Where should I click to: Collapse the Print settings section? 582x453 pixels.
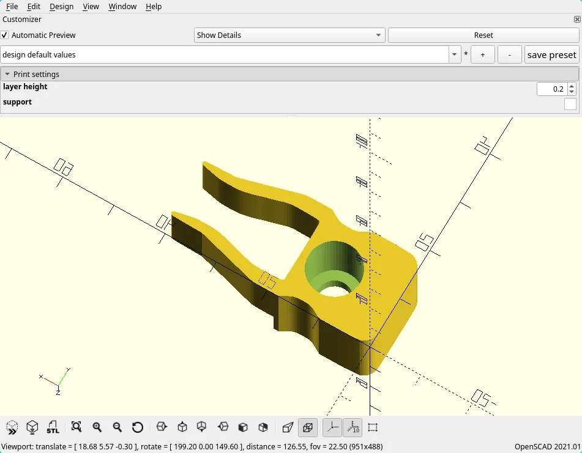pos(7,74)
